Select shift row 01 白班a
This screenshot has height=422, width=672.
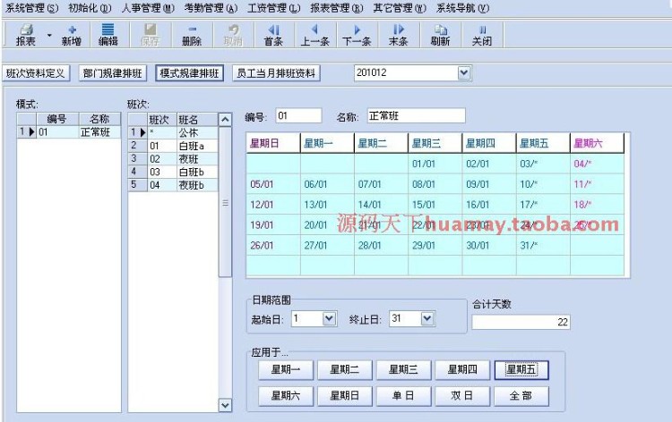pos(173,146)
